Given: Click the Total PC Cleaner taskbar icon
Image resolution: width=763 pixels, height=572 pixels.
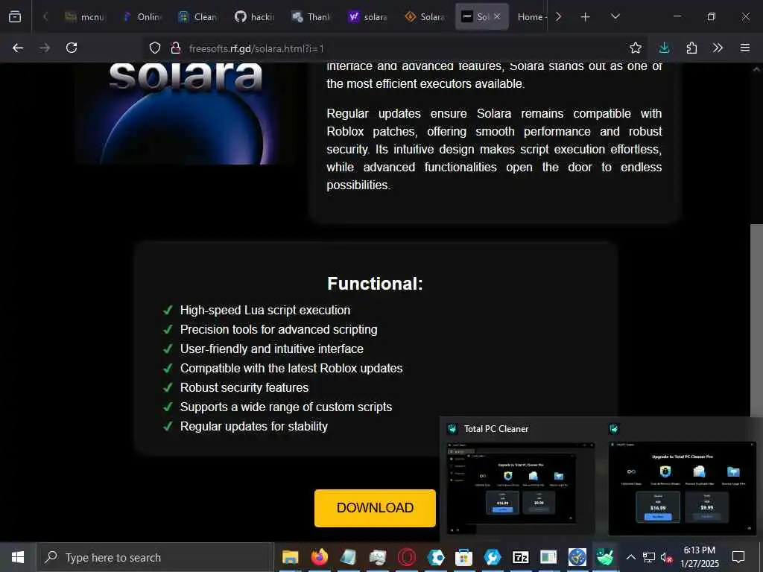Looking at the screenshot, I should (x=605, y=557).
